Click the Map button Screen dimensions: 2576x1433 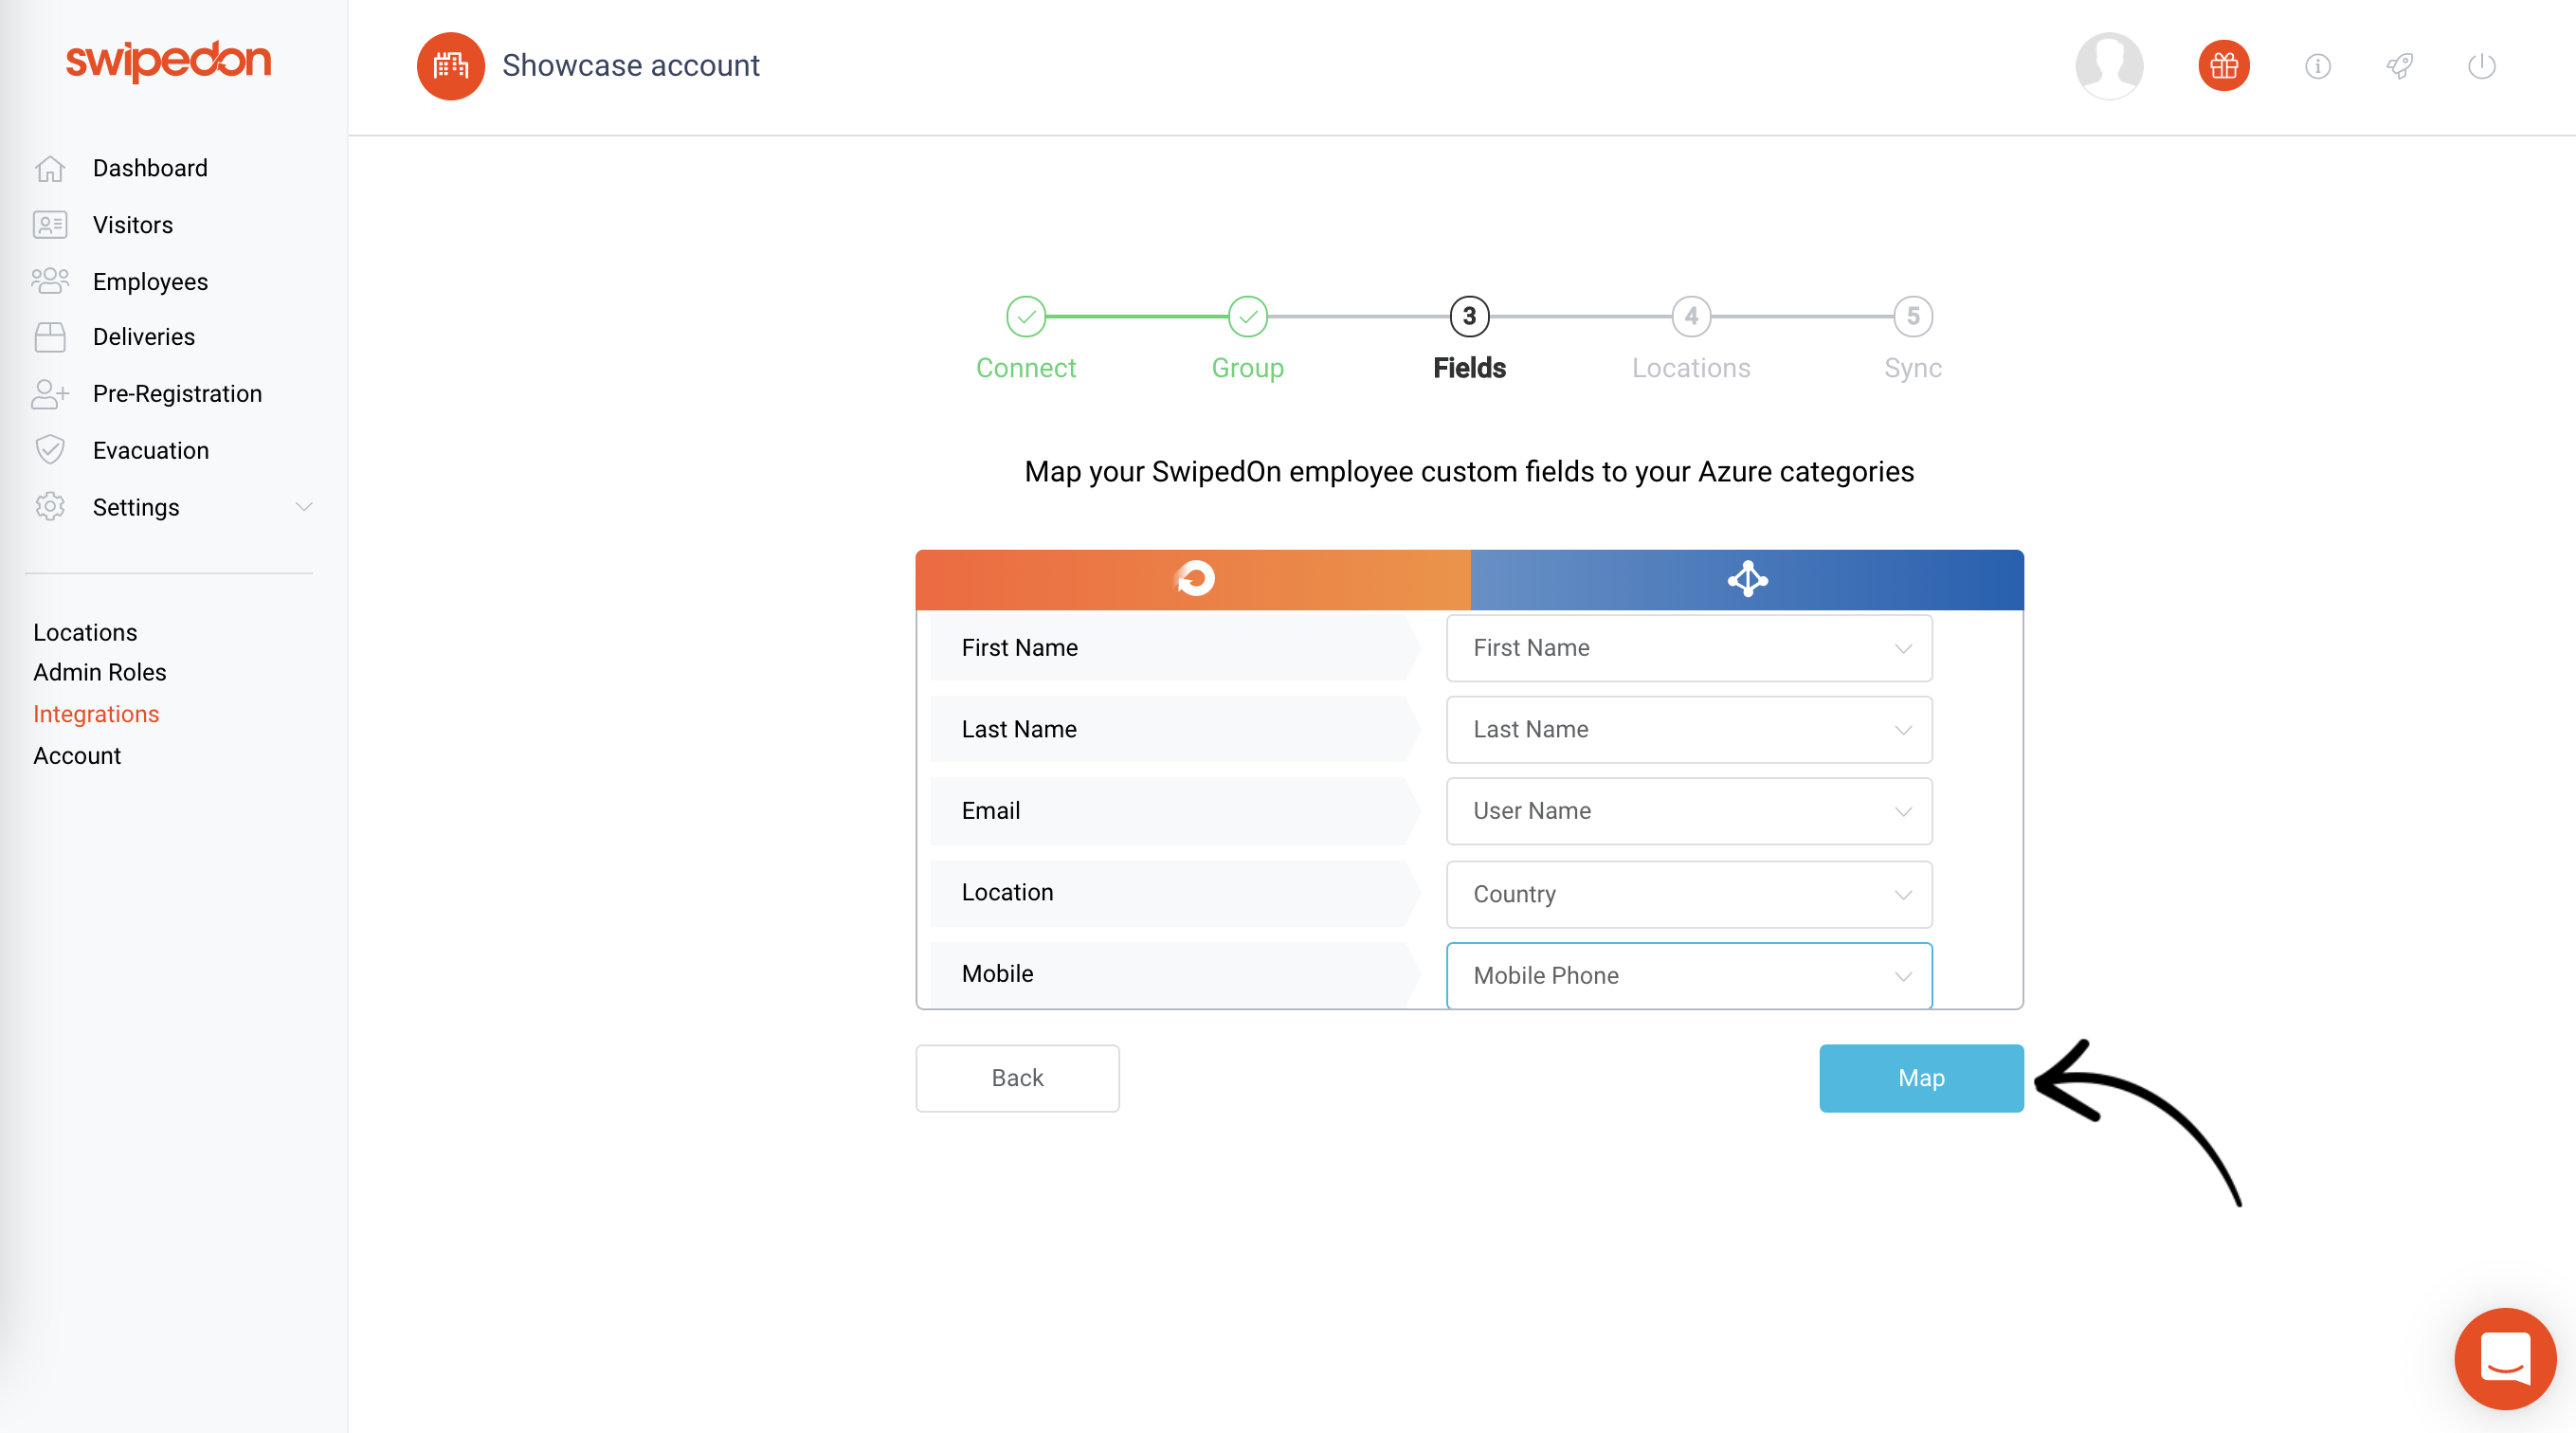point(1921,1078)
